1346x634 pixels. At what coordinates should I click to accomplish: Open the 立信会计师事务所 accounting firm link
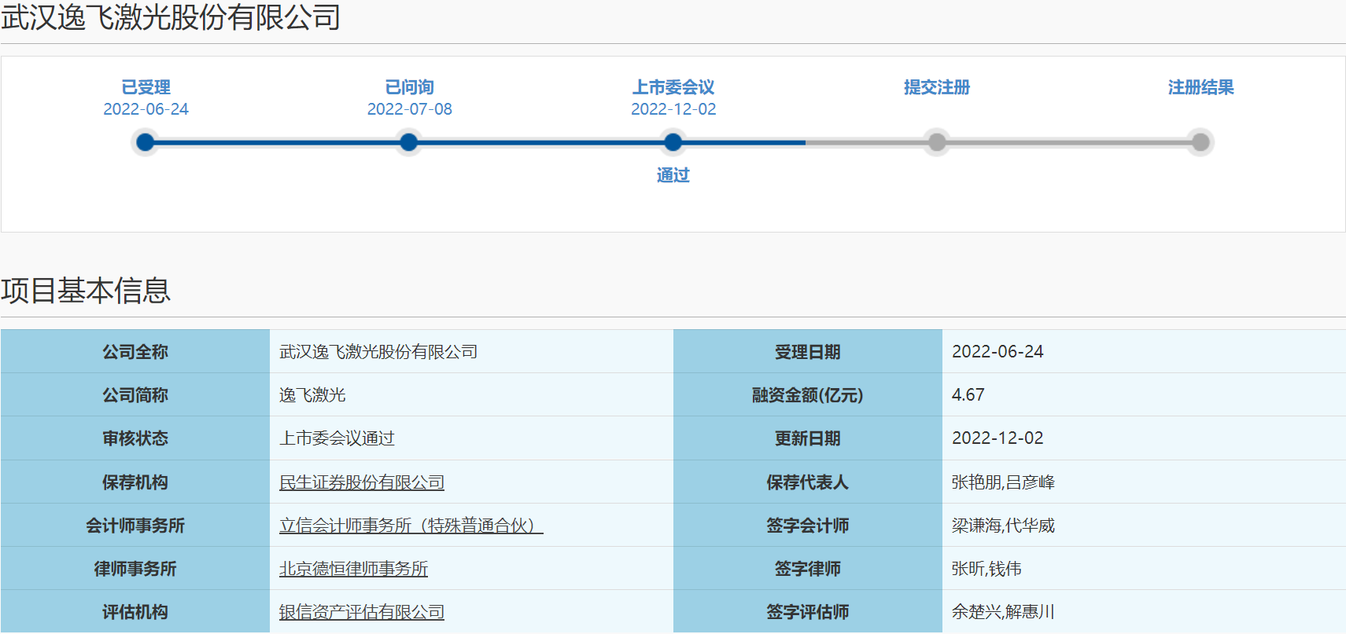click(411, 526)
